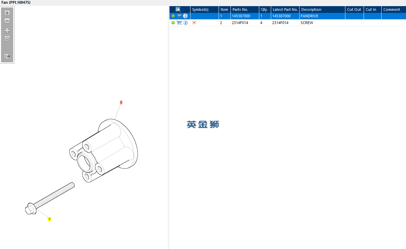Add SCREW to the shopping cart
Screen dimensions: 406x249
[179, 23]
